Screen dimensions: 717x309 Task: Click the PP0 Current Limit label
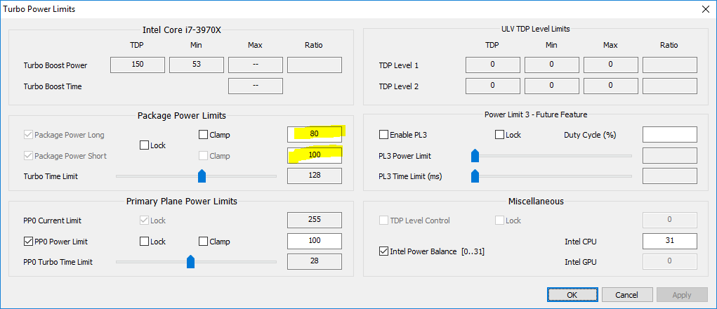pos(54,221)
